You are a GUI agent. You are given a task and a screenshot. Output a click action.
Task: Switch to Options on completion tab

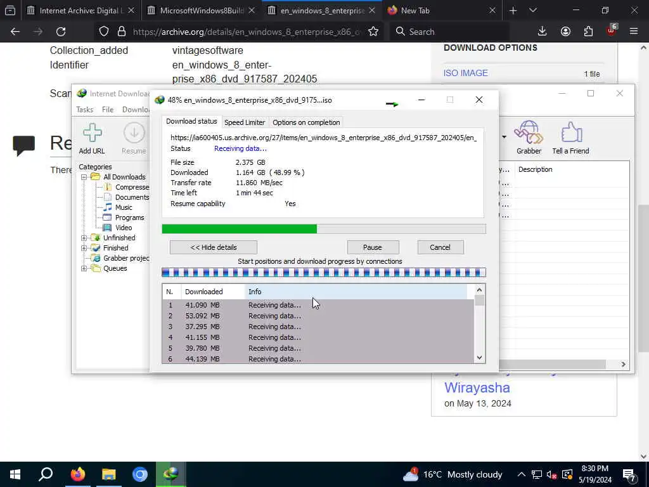click(x=306, y=122)
